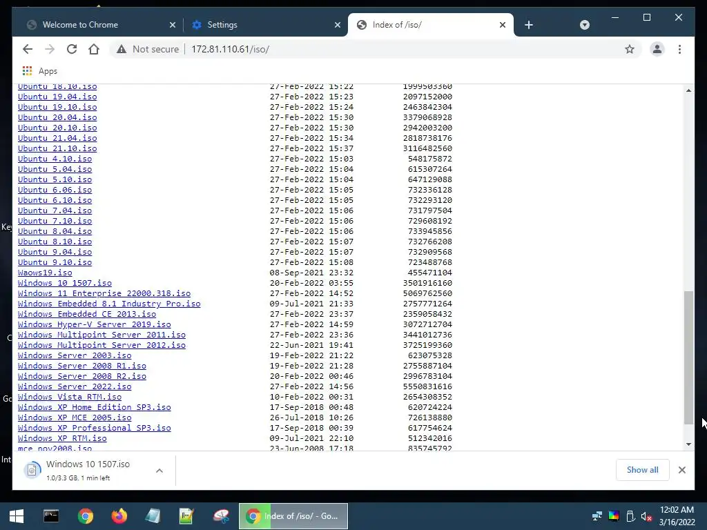The height and width of the screenshot is (530, 707).
Task: Click Windows XP RTM.iso
Action: (x=62, y=438)
